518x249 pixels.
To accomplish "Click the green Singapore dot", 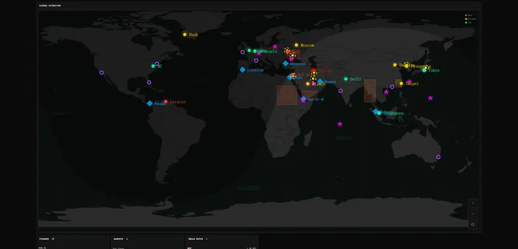I will (x=379, y=113).
